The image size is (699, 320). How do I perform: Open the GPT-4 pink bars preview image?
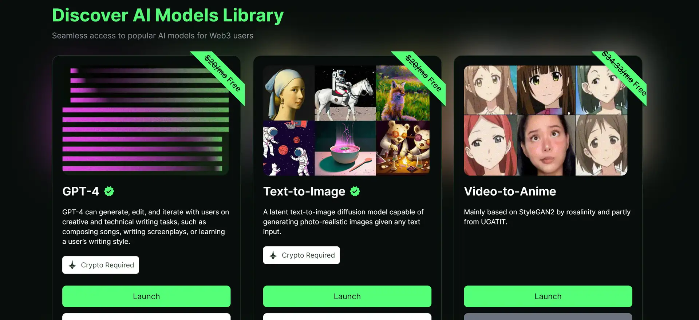click(146, 121)
